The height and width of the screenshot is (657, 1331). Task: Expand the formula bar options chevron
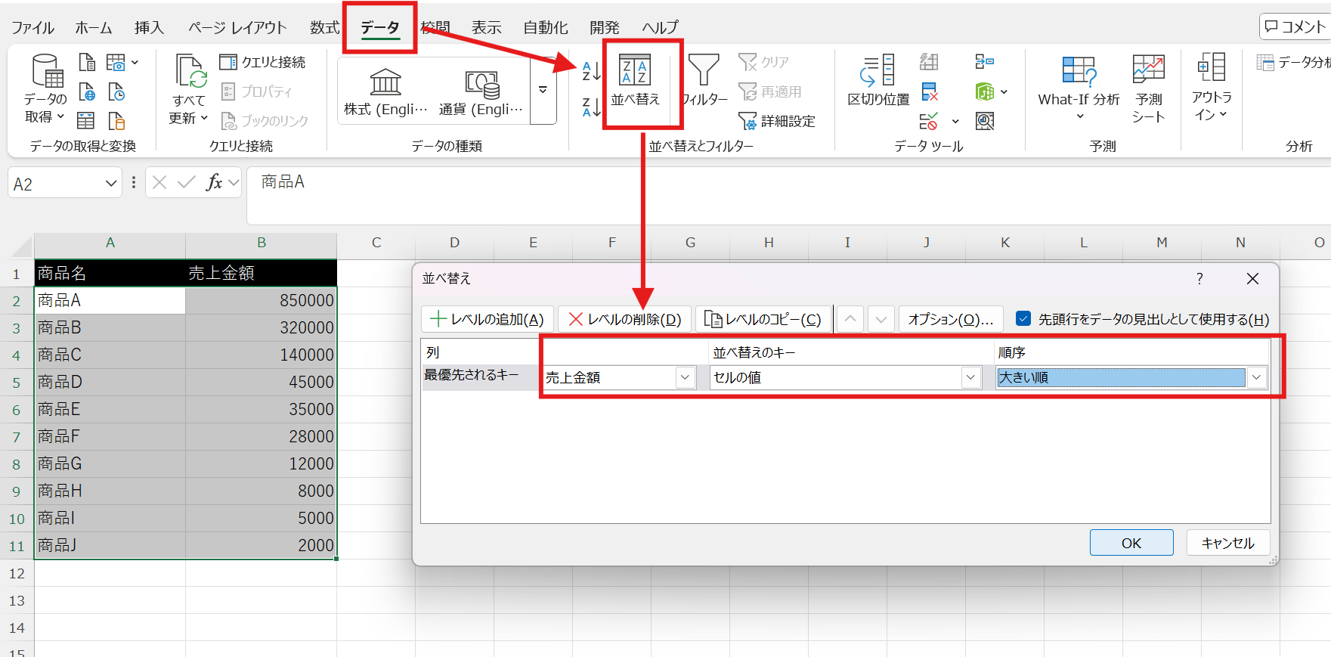tap(234, 182)
